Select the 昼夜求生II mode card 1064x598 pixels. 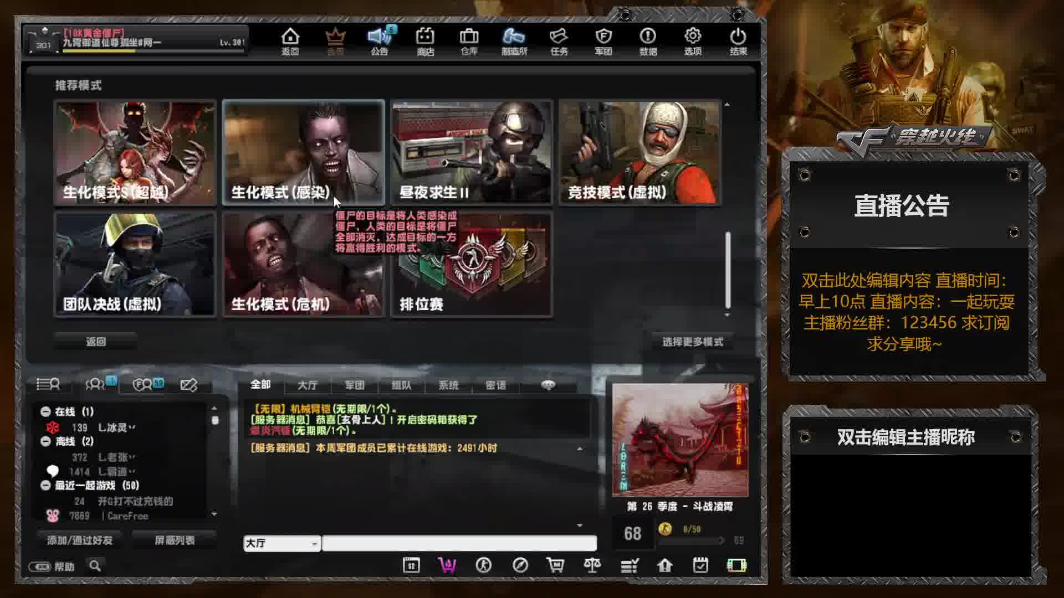[x=472, y=152]
